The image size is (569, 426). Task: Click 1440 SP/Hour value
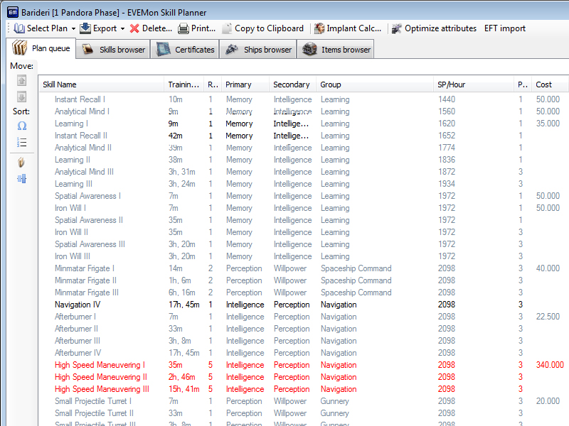pos(447,99)
